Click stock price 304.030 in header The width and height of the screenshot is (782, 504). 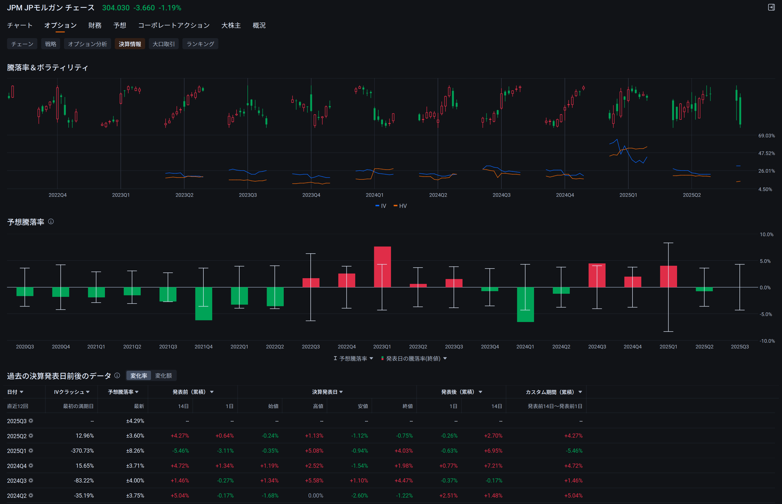click(116, 8)
